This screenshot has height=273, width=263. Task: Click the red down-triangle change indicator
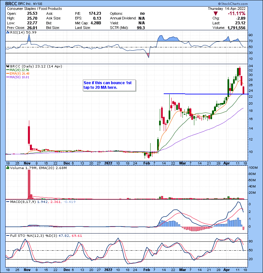click(215, 13)
